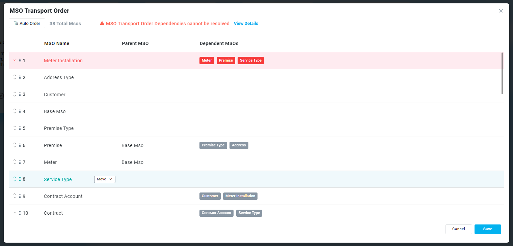Click the move down arrow on Meter Installation
The height and width of the screenshot is (246, 513).
coord(15,61)
